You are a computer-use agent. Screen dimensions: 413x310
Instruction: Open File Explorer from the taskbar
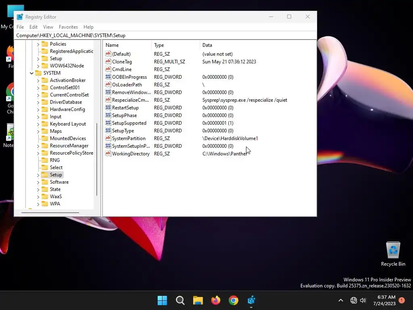(198, 300)
